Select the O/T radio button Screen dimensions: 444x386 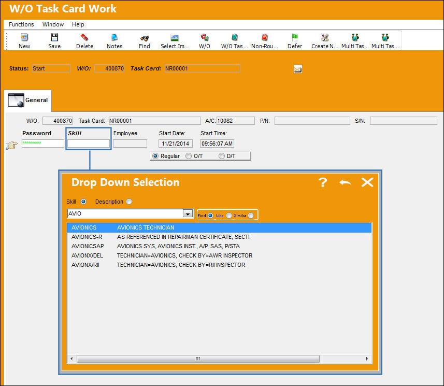point(189,156)
